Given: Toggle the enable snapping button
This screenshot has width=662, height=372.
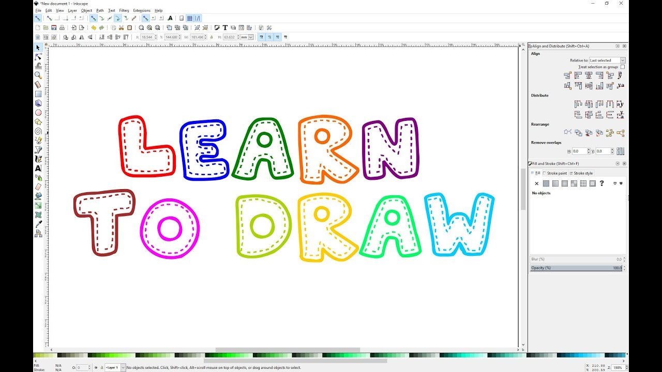Looking at the screenshot, I should (38, 18).
